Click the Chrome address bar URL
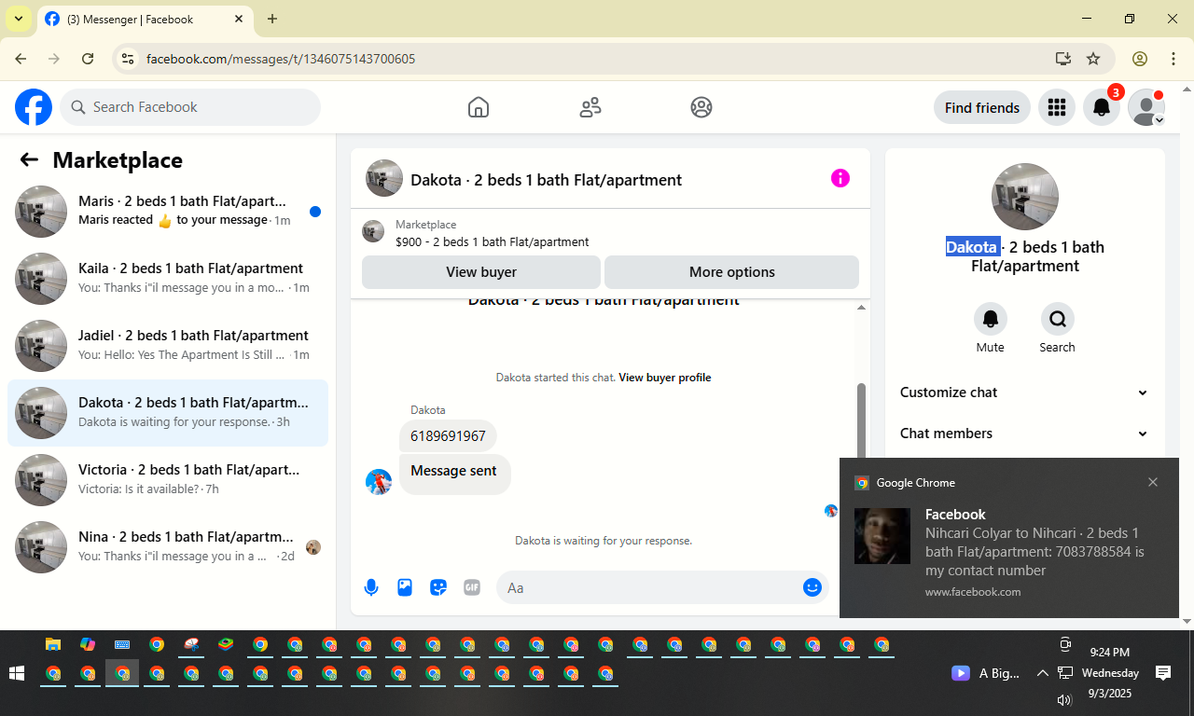 tap(281, 59)
